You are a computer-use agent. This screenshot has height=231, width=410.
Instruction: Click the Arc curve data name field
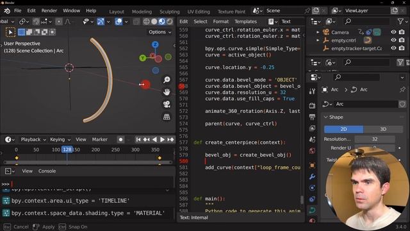click(x=366, y=104)
